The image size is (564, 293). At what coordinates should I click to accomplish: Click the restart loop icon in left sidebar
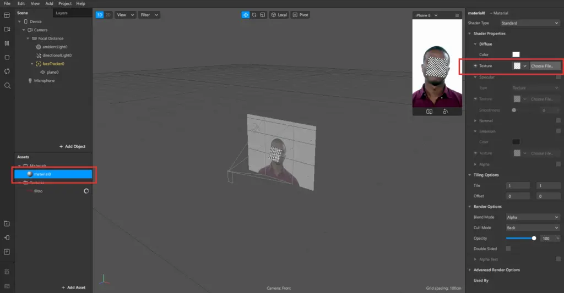pos(7,71)
